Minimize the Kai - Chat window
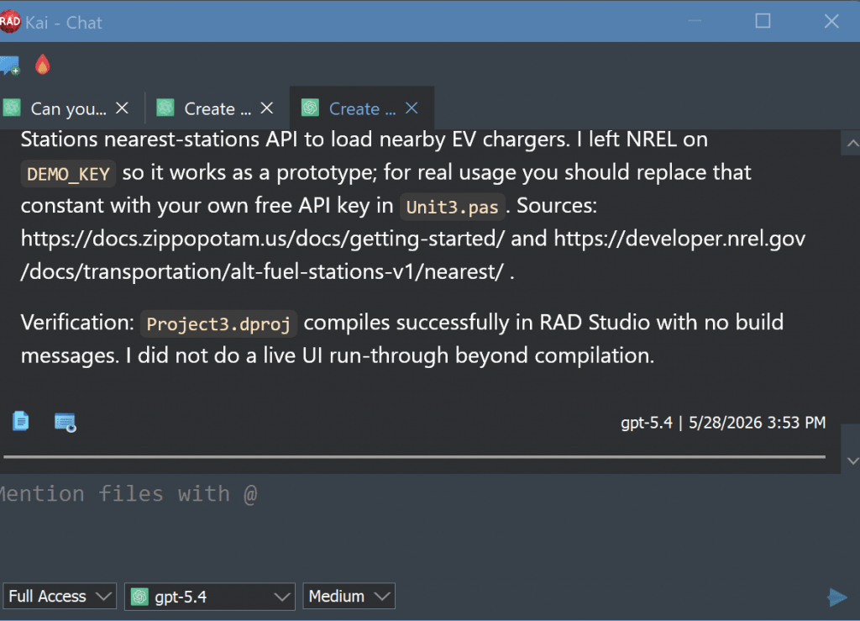This screenshot has height=621, width=860. pyautogui.click(x=695, y=21)
